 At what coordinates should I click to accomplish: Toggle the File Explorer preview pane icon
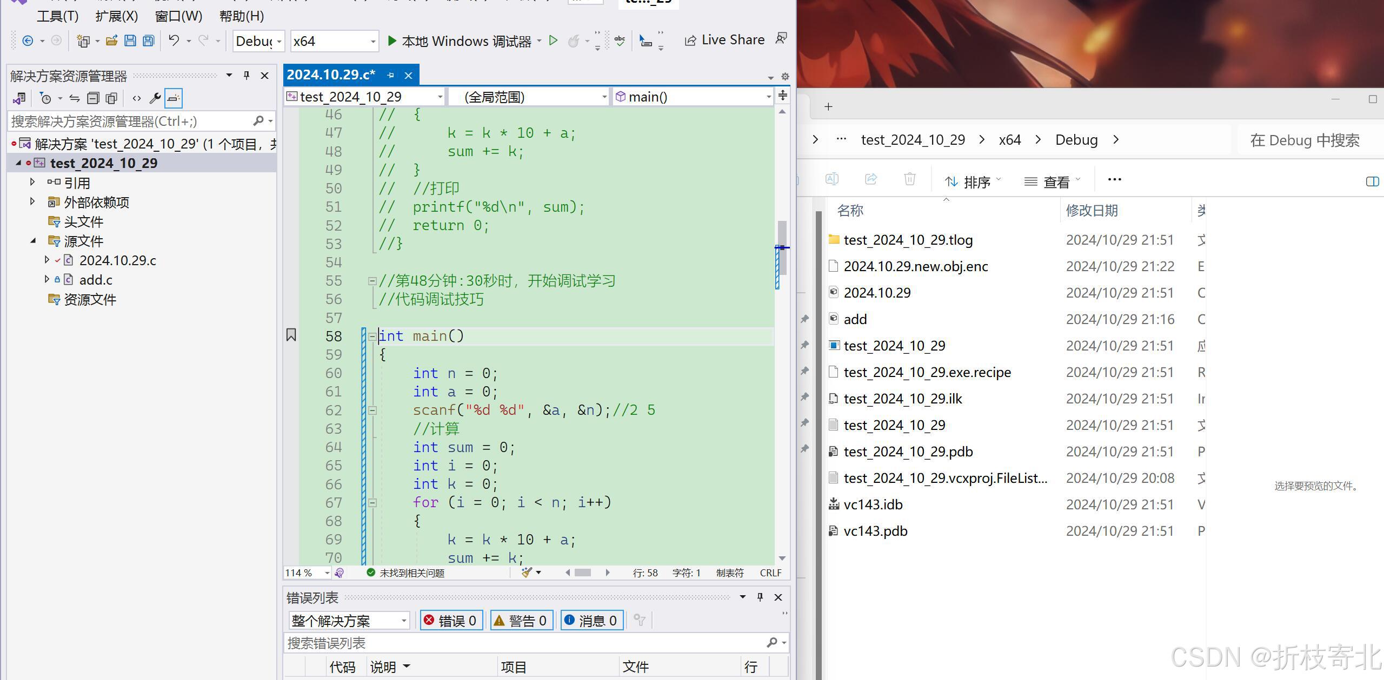pos(1372,181)
